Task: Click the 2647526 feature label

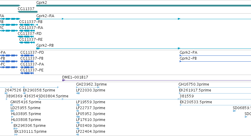Action: coord(13,90)
